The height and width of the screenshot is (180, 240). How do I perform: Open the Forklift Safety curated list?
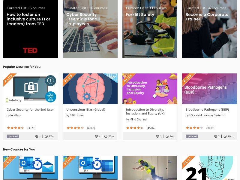point(150,29)
